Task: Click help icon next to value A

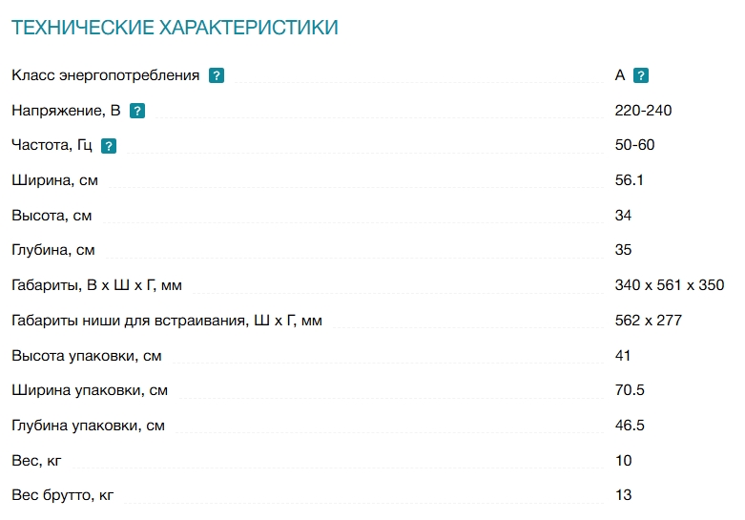Action: 640,75
